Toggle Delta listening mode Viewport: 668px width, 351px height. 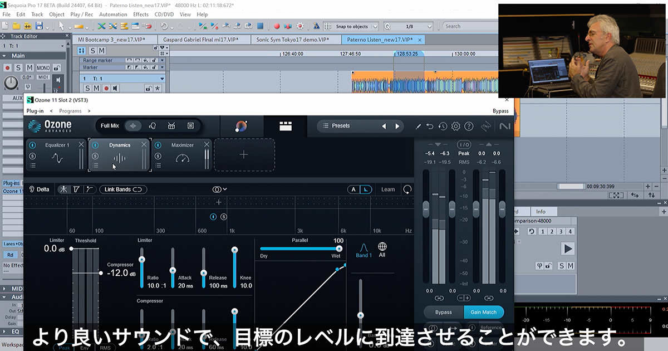39,189
